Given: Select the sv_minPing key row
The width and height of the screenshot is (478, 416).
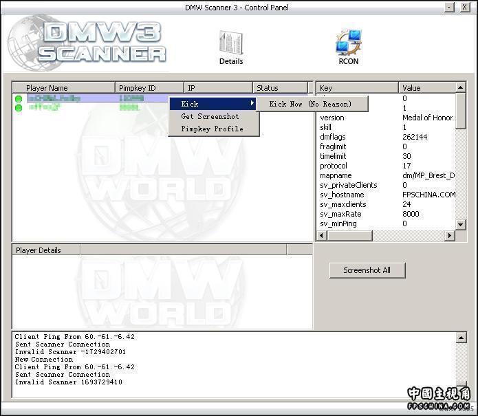Looking at the screenshot, I should coord(387,223).
